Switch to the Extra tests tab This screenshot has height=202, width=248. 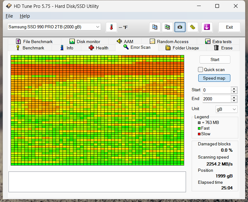(218, 42)
